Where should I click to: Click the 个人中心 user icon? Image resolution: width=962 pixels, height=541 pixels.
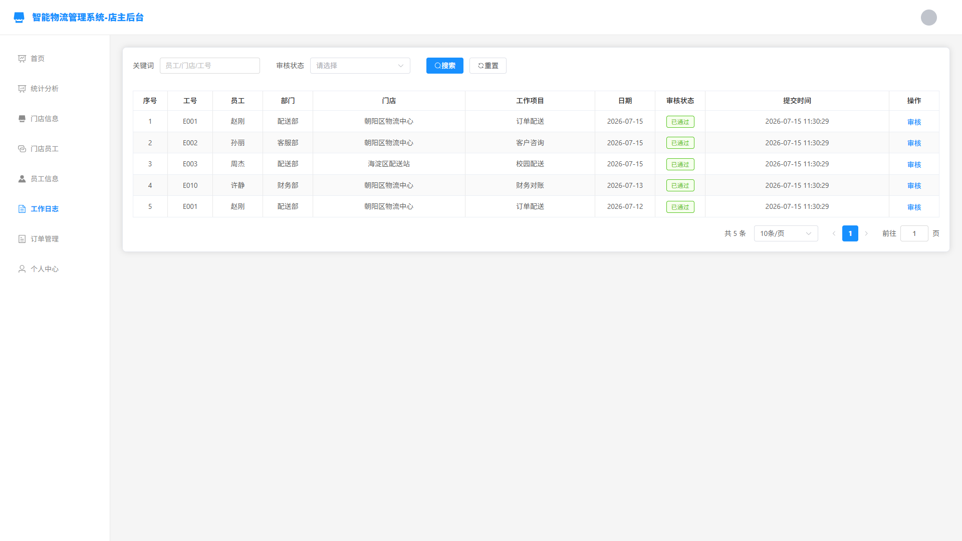[x=22, y=269]
